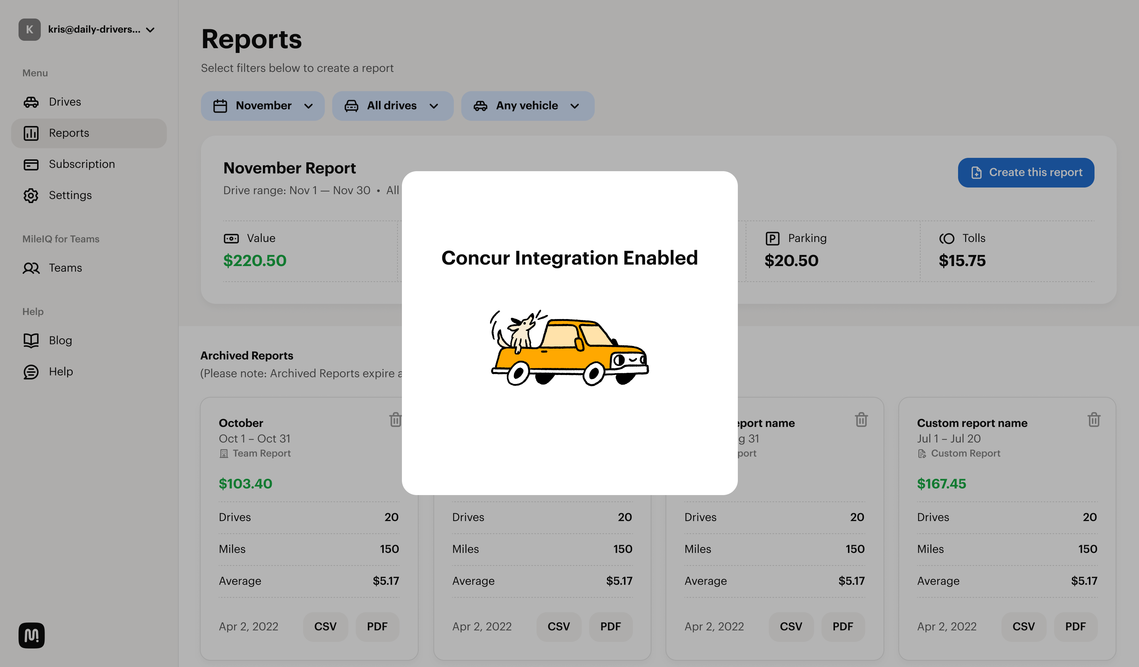The height and width of the screenshot is (667, 1139).
Task: Click the Team Report building icon on October card
Action: point(224,454)
